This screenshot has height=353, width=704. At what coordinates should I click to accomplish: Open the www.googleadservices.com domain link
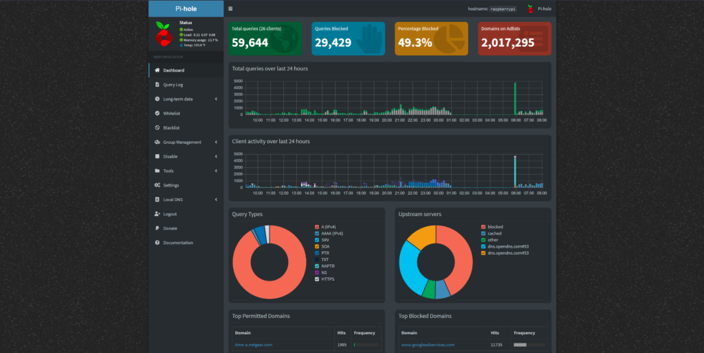[x=428, y=345]
